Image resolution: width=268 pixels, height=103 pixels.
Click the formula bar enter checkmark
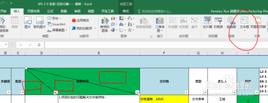tap(30, 45)
